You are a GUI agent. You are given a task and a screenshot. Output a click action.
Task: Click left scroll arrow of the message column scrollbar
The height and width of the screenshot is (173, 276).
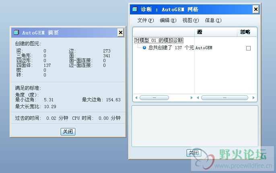[x=136, y=98]
